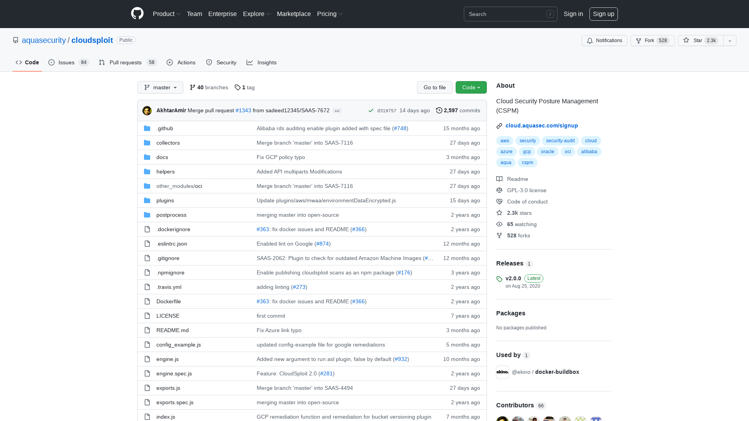Image resolution: width=749 pixels, height=421 pixels.
Task: Open the docker-buildbox repository link
Action: pyautogui.click(x=557, y=372)
